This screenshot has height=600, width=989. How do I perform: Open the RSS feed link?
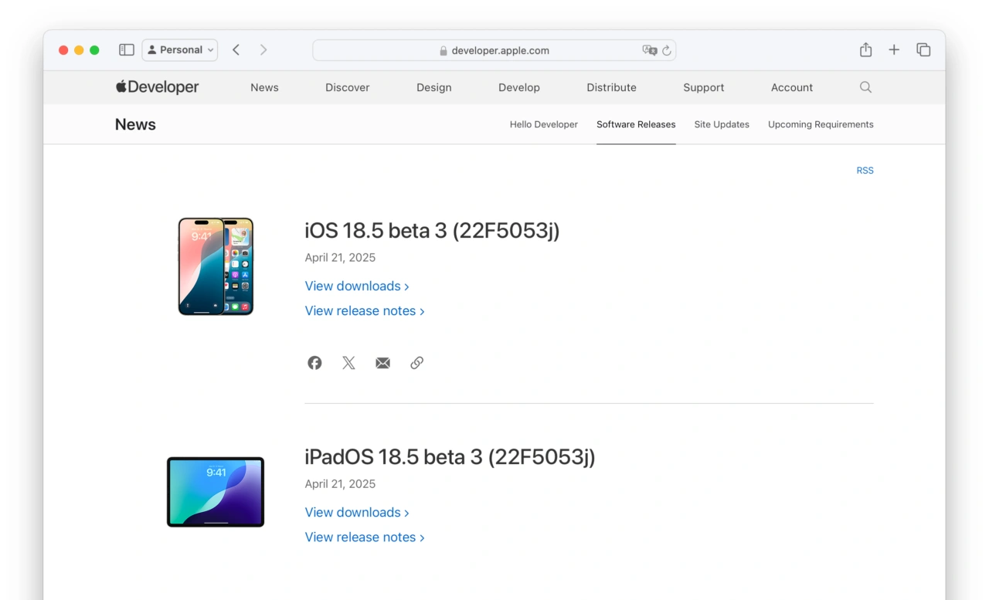click(x=865, y=171)
